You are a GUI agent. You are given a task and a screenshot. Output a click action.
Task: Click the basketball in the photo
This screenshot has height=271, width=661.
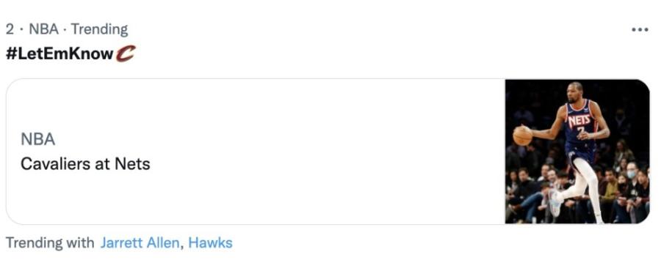pyautogui.click(x=522, y=135)
